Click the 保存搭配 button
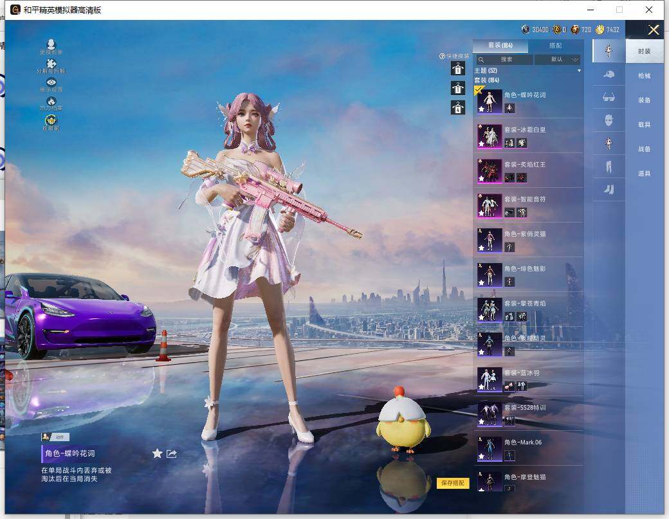This screenshot has height=519, width=669. coord(452,483)
